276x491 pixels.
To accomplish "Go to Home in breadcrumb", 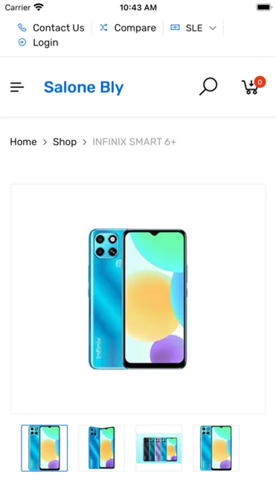I will click(x=23, y=142).
